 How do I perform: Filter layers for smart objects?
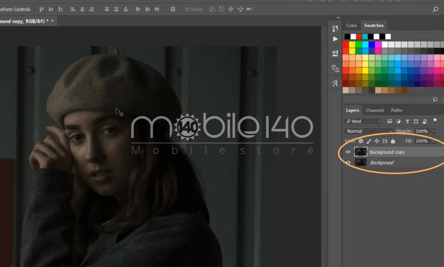click(x=425, y=121)
